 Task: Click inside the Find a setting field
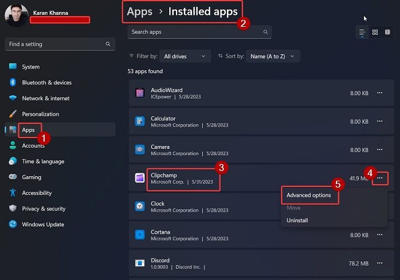[x=60, y=44]
